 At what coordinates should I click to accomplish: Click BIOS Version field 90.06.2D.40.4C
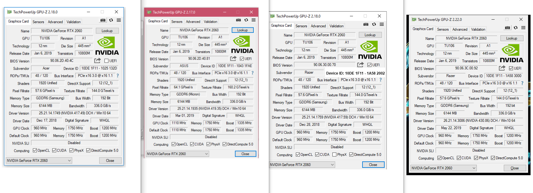pos(62,61)
